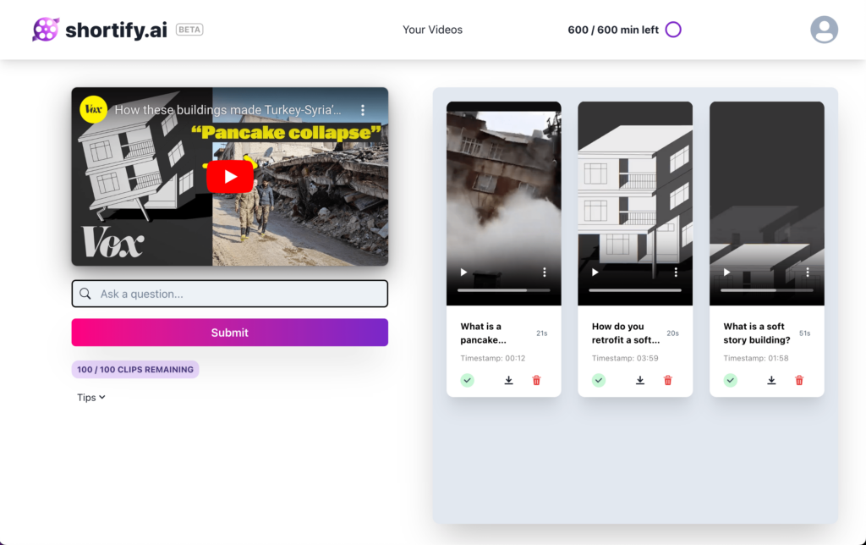This screenshot has height=545, width=866.
Task: Play the main YouTube video
Action: (x=229, y=176)
